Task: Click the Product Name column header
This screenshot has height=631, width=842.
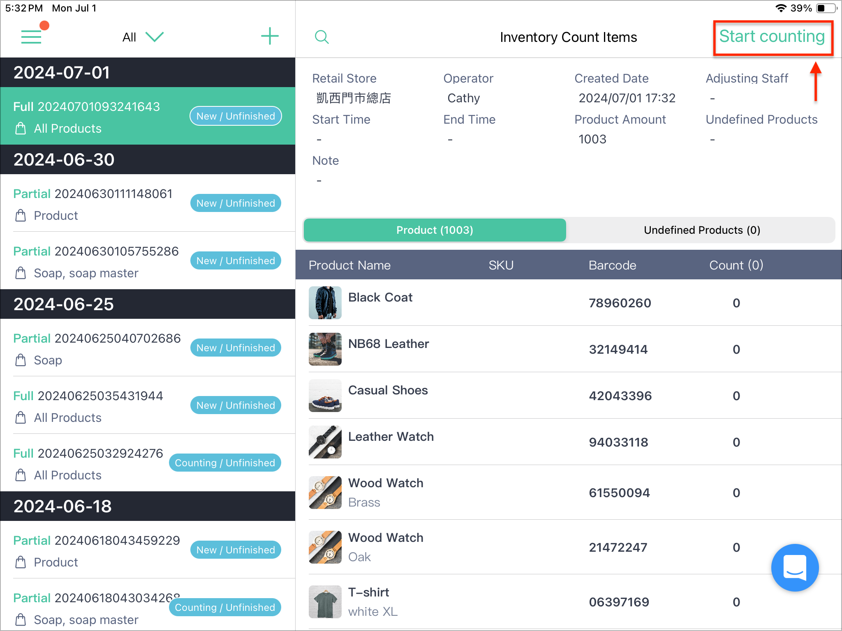Action: pos(349,265)
